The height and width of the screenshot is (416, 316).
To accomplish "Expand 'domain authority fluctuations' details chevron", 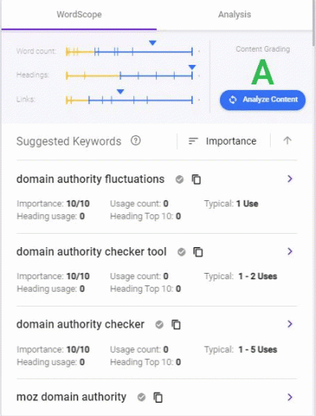I will [289, 179].
